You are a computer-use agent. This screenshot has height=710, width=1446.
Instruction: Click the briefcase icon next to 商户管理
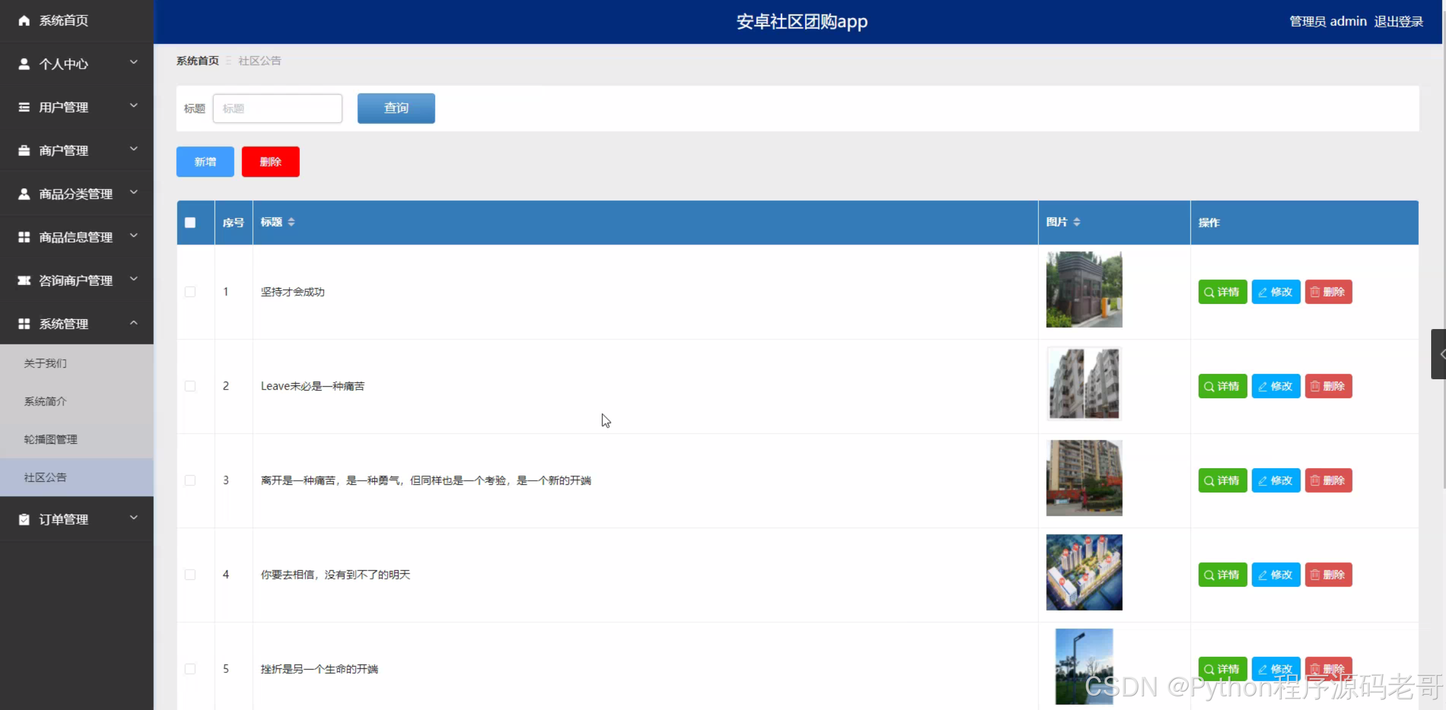point(24,151)
